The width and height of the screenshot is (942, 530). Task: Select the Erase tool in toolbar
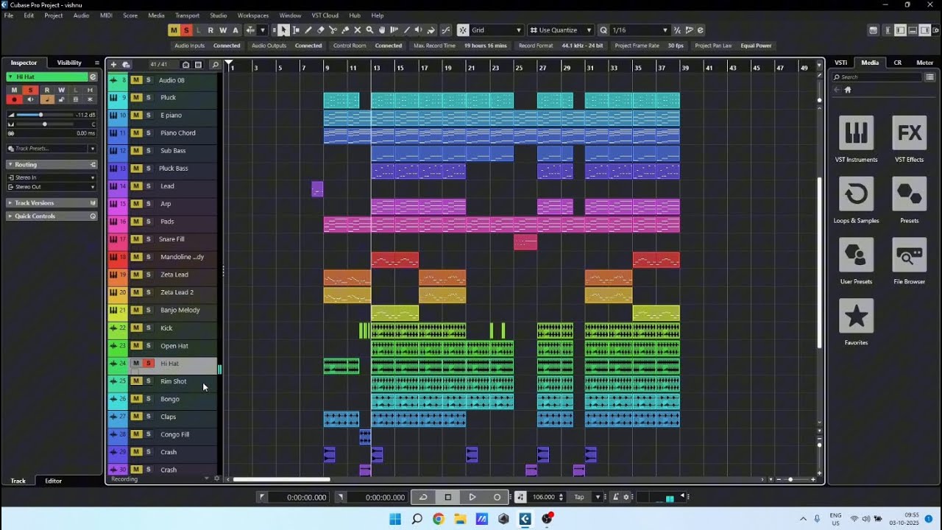[x=321, y=30]
